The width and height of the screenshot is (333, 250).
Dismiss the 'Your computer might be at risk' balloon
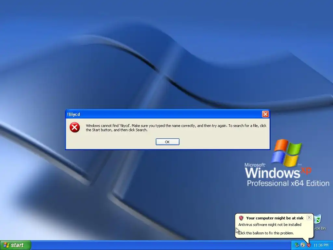coord(309,217)
